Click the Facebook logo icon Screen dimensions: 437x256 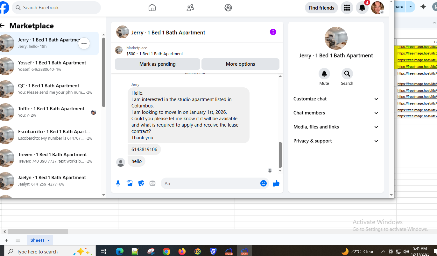click(x=4, y=8)
